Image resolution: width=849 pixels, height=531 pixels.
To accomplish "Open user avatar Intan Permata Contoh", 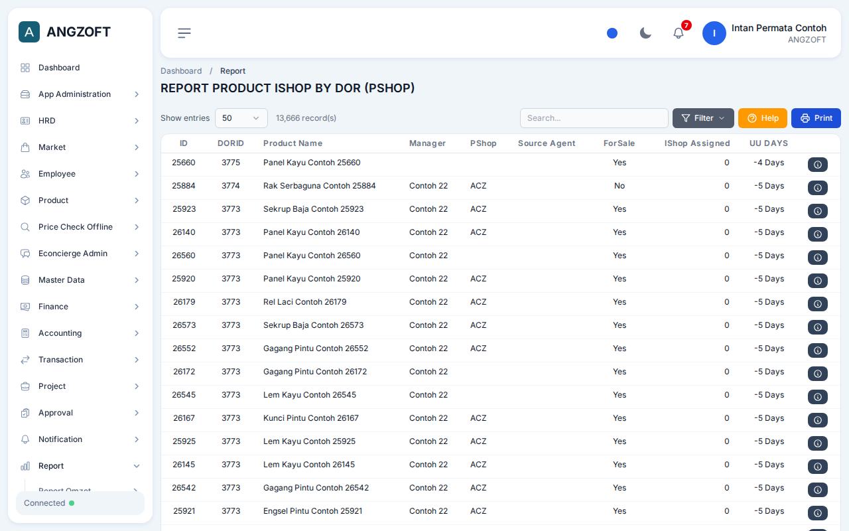I will (714, 33).
